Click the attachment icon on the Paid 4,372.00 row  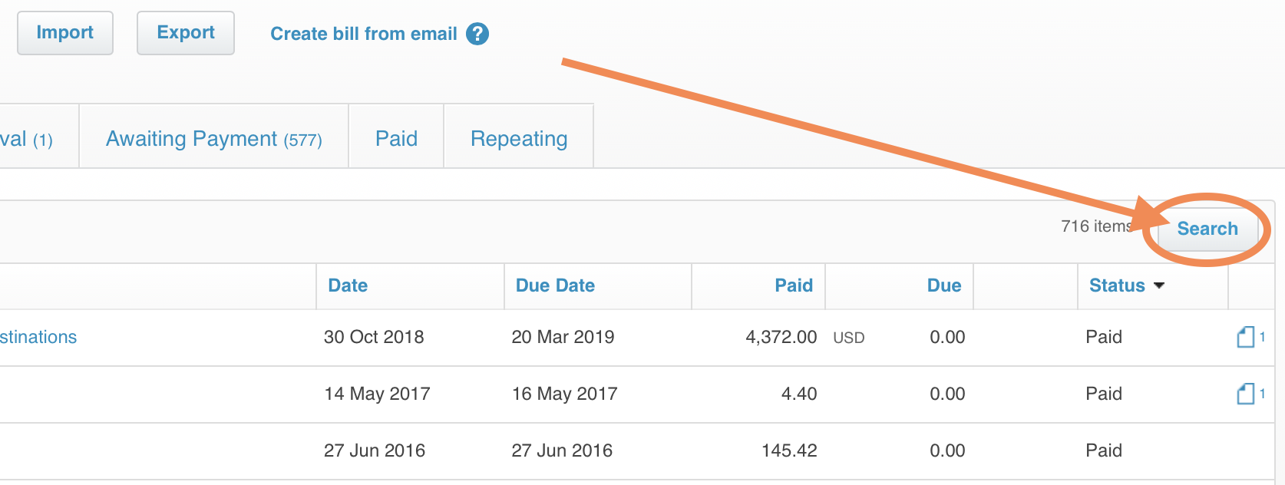(1247, 336)
